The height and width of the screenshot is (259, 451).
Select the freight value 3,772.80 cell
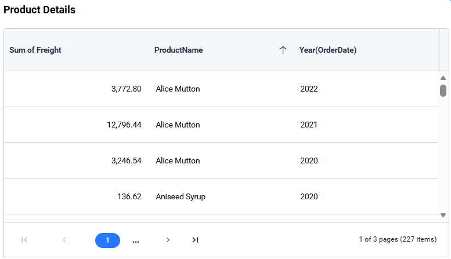[126, 89]
